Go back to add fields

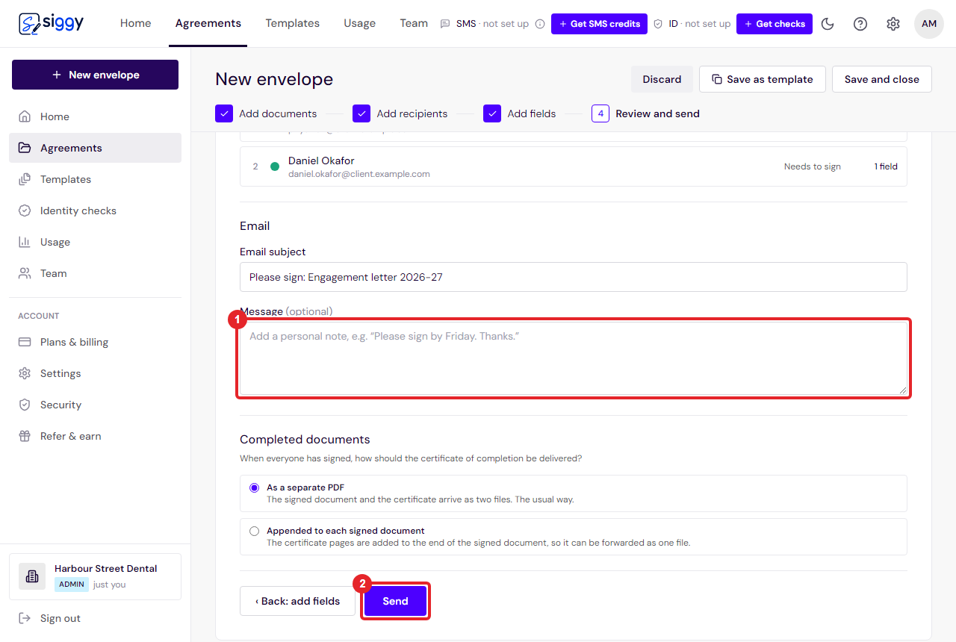[x=297, y=601]
